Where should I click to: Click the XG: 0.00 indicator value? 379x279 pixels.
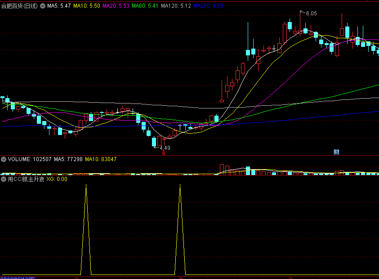tap(57, 179)
